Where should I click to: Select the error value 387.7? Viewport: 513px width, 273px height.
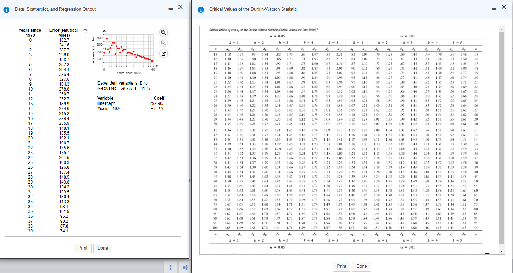64,50
